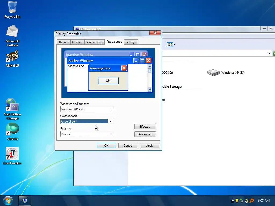The image size is (275, 206).
Task: Click the orange magnifier tray icon
Action: coord(251,201)
